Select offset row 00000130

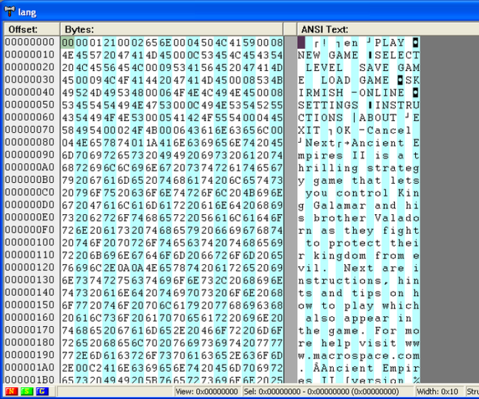pos(29,279)
